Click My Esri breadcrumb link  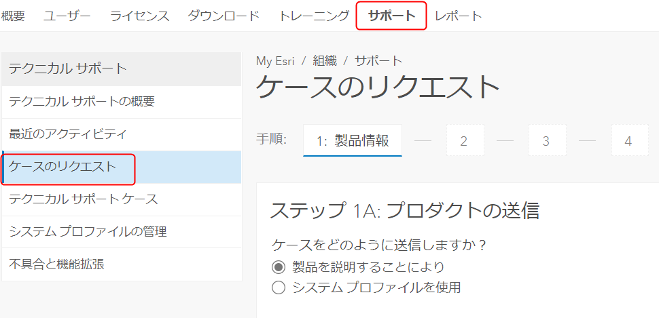pyautogui.click(x=275, y=61)
